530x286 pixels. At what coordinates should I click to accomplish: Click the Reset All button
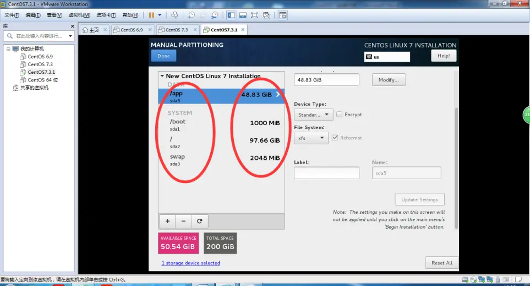pos(441,263)
